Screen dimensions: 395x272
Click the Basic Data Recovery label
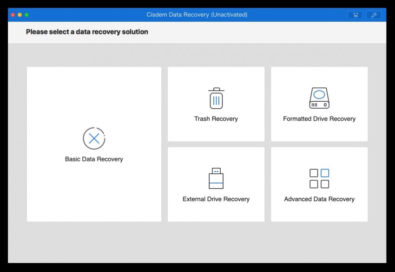(x=94, y=159)
